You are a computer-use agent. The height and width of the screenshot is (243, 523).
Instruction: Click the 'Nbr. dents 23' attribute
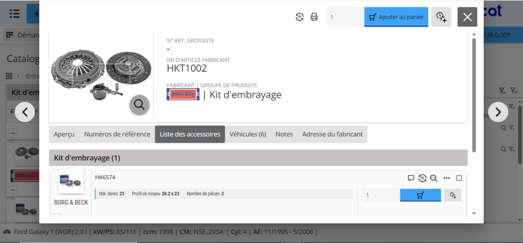112,193
